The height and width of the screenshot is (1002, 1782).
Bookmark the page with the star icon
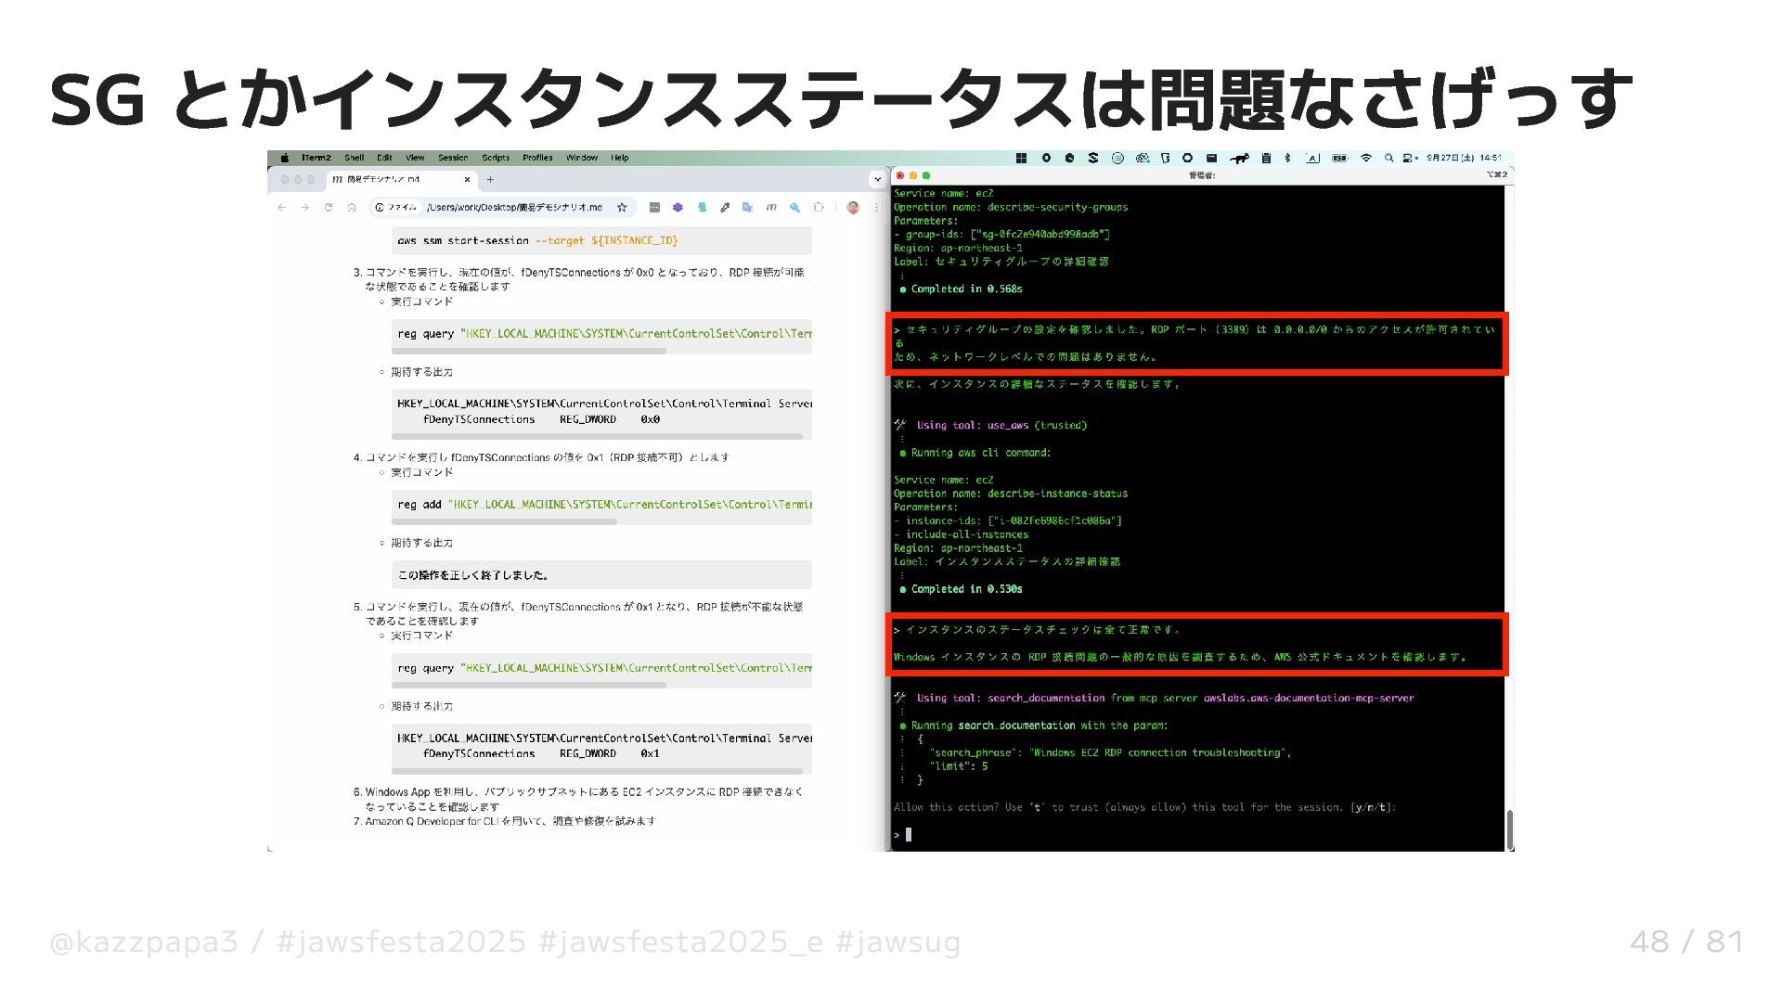click(622, 208)
